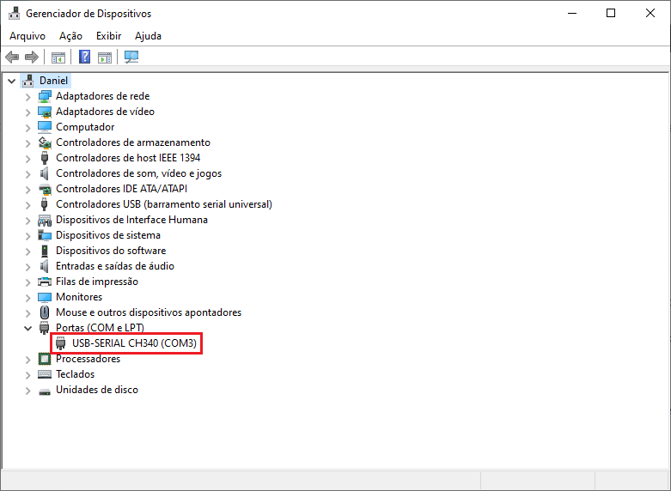Open the Exibir menu
The height and width of the screenshot is (491, 671).
click(109, 36)
